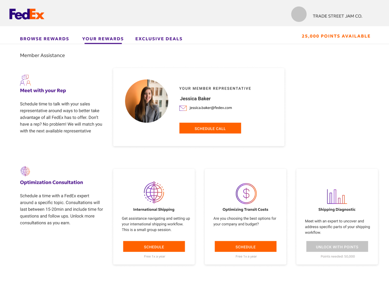This screenshot has height=304, width=389.
Task: Click Free 1x a year under Transit Costs
Action: pyautogui.click(x=246, y=256)
